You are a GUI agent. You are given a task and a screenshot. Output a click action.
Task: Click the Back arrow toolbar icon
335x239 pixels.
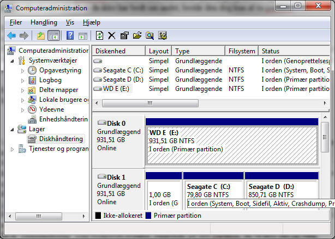(x=11, y=35)
